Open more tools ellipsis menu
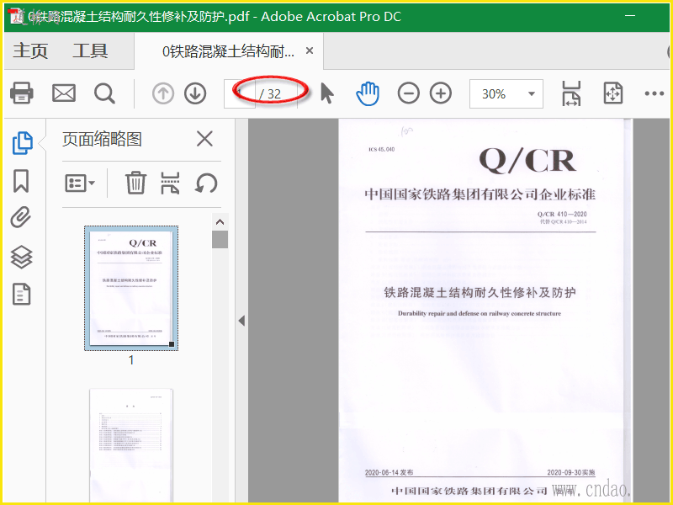This screenshot has width=673, height=505. pyautogui.click(x=654, y=93)
